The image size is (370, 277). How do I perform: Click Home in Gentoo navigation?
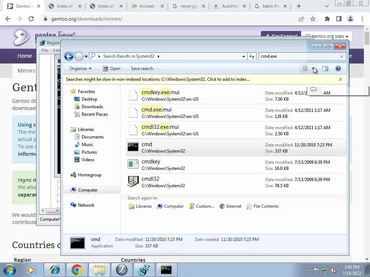(25, 56)
